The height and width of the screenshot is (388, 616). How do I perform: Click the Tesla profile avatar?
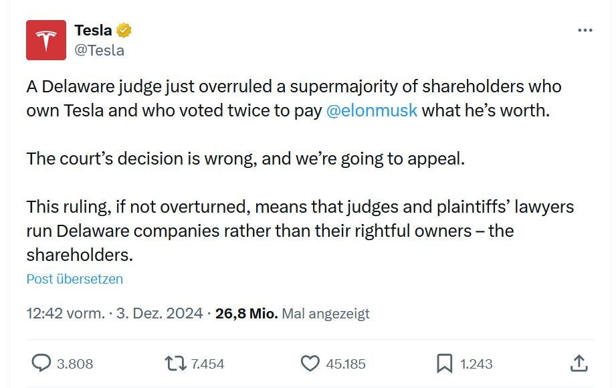tap(45, 38)
